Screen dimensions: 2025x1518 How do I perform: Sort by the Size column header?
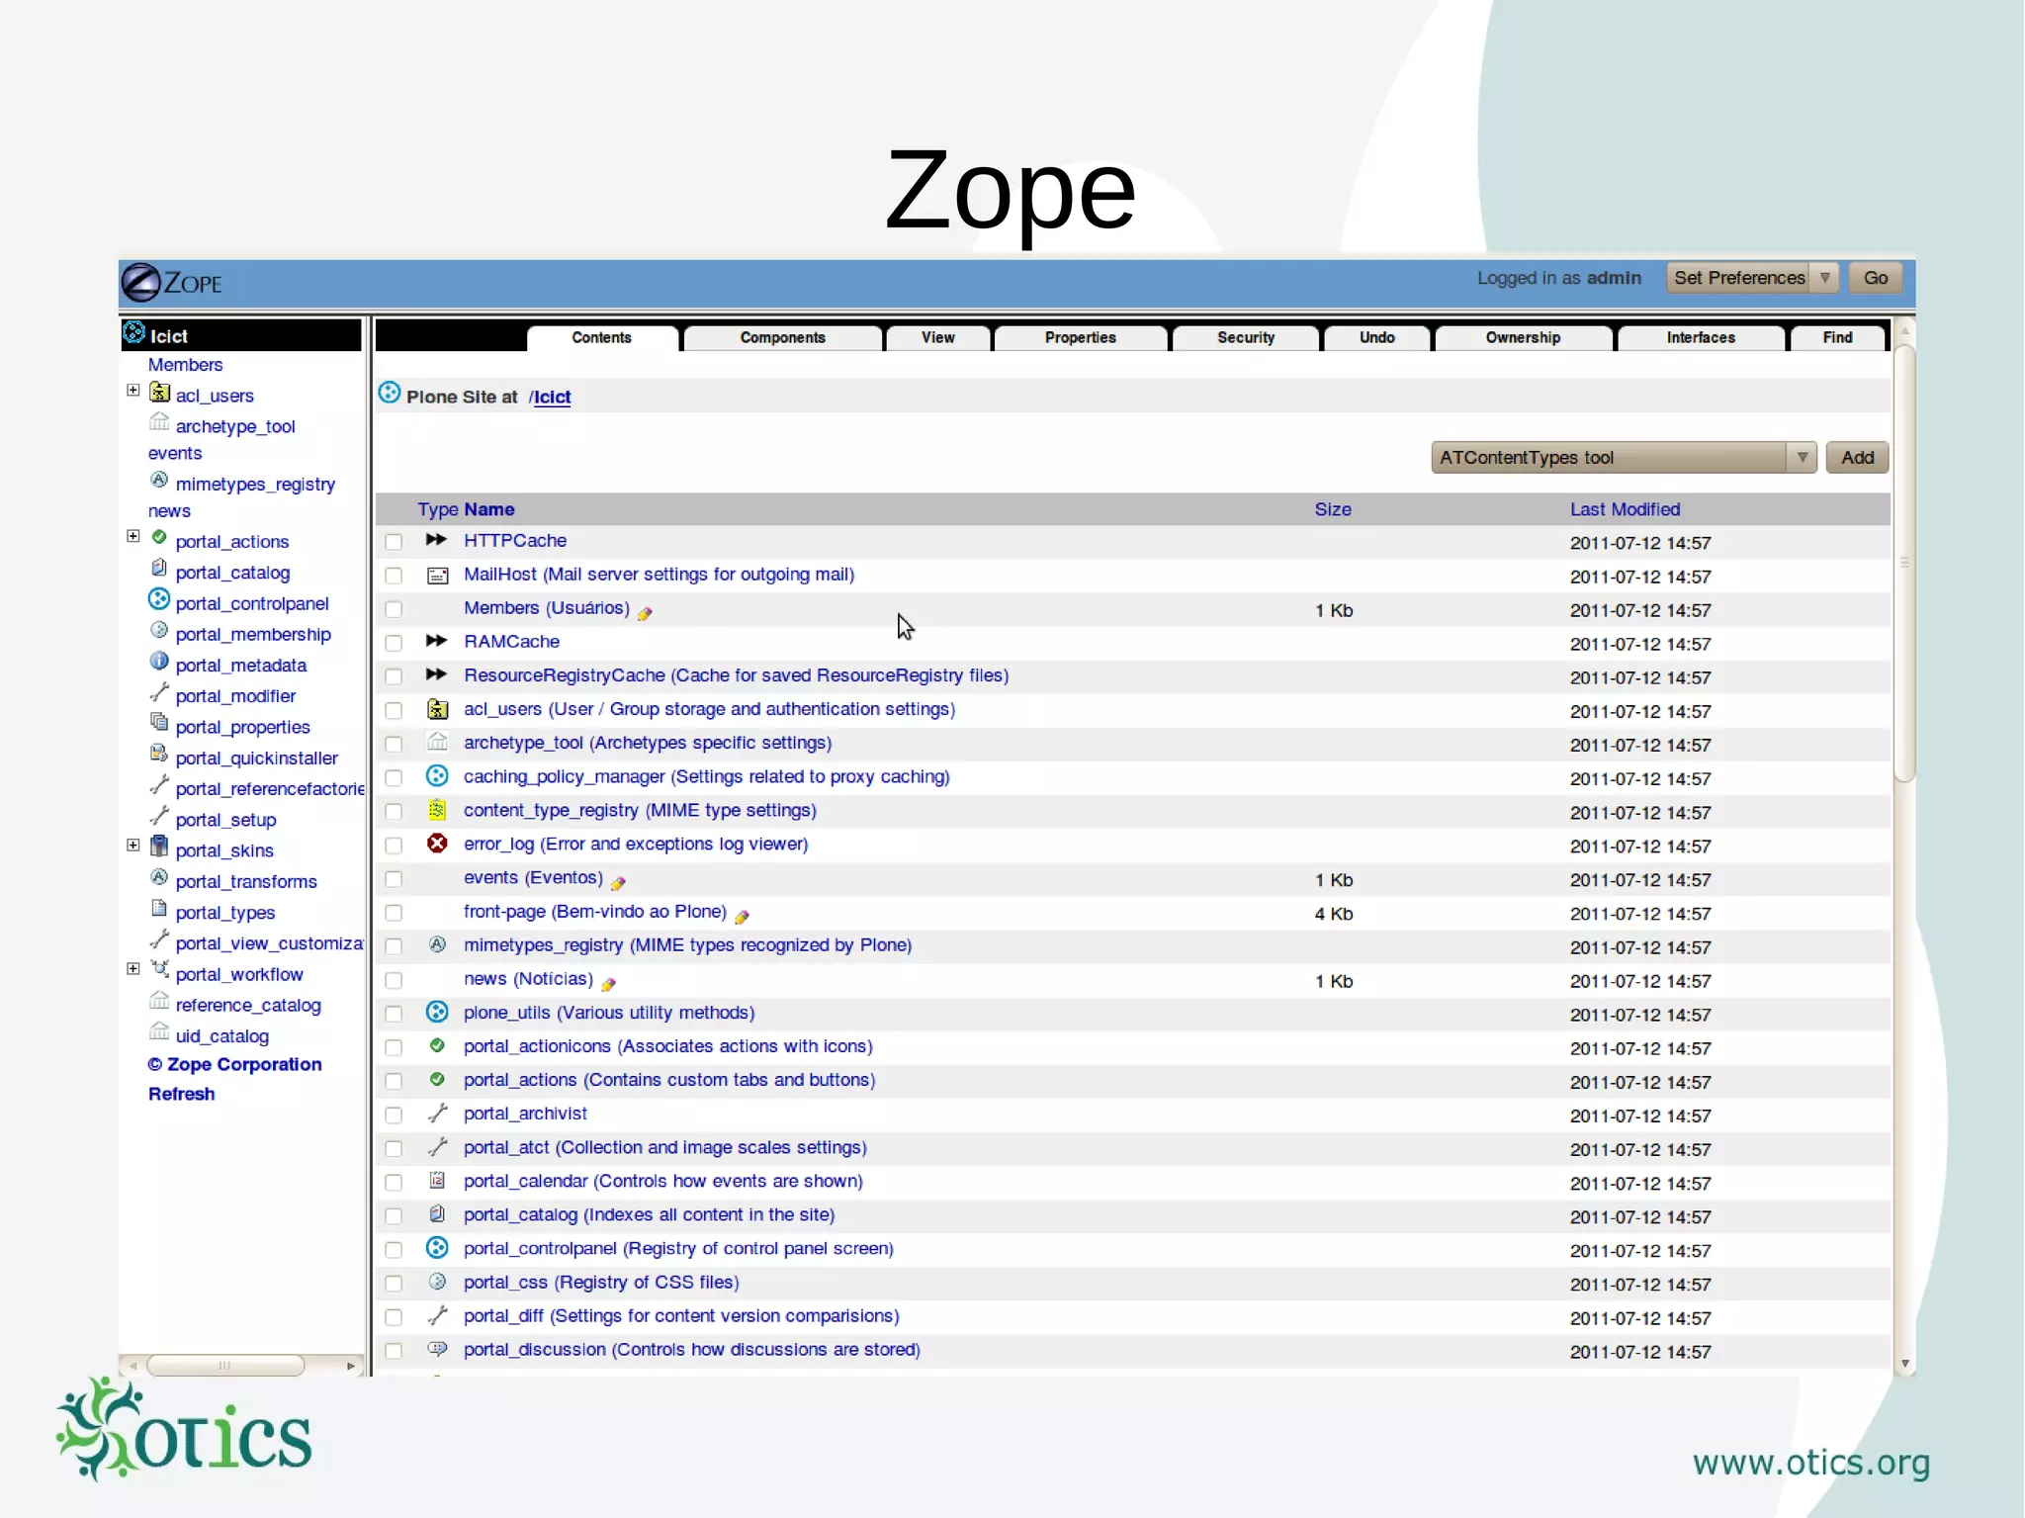click(x=1332, y=509)
